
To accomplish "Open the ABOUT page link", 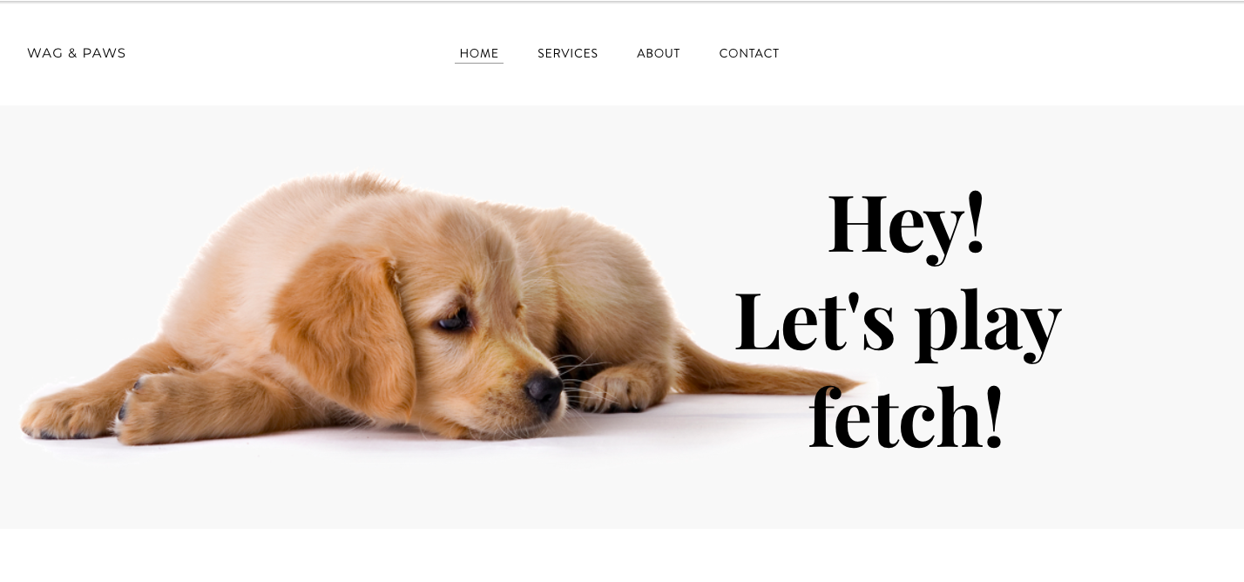I will tap(659, 53).
